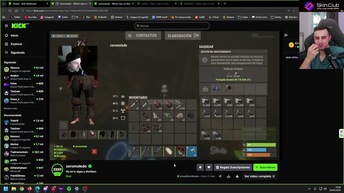Click the zeromoledo ZERO avatar
The height and width of the screenshot is (193, 344).
(57, 170)
